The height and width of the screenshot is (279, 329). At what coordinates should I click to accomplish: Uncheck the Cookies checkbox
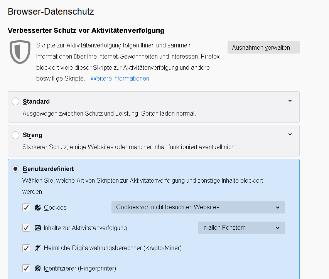26,207
